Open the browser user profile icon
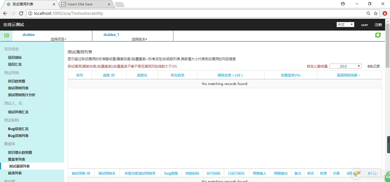Image resolution: width=390 pixels, height=182 pixels. point(343,4)
